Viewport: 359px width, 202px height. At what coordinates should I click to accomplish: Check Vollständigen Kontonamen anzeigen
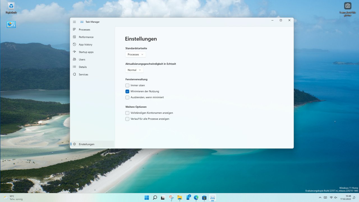127,113
